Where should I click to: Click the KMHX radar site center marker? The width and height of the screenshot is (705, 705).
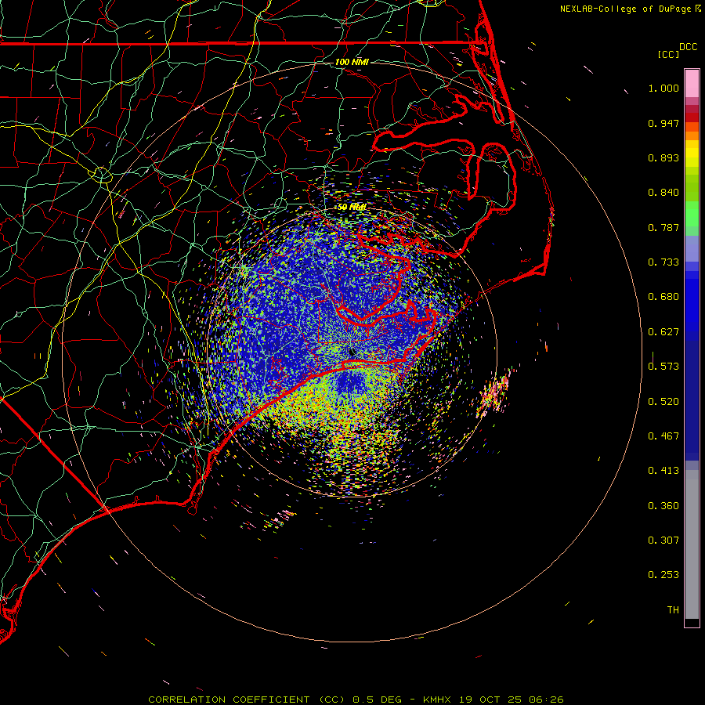pyautogui.click(x=352, y=352)
